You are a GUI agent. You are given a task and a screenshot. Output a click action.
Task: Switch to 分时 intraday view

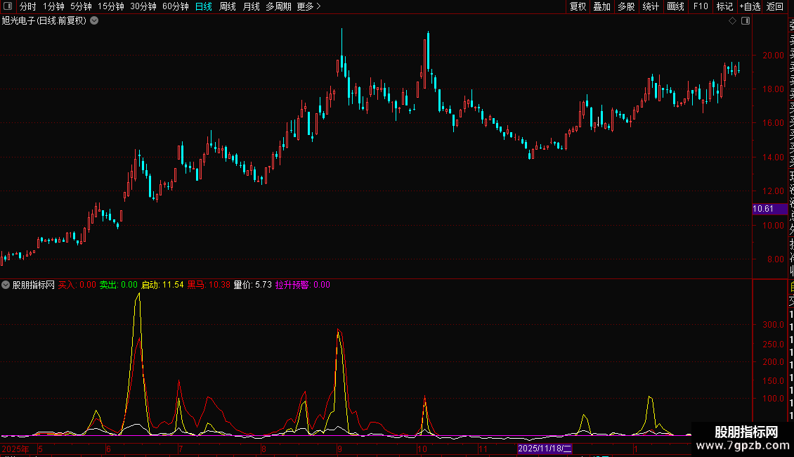click(x=28, y=6)
